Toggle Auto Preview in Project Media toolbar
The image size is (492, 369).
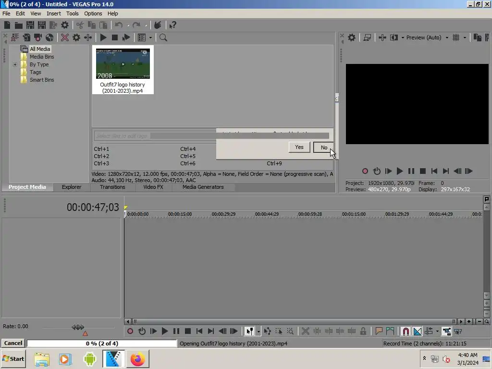[x=126, y=37]
